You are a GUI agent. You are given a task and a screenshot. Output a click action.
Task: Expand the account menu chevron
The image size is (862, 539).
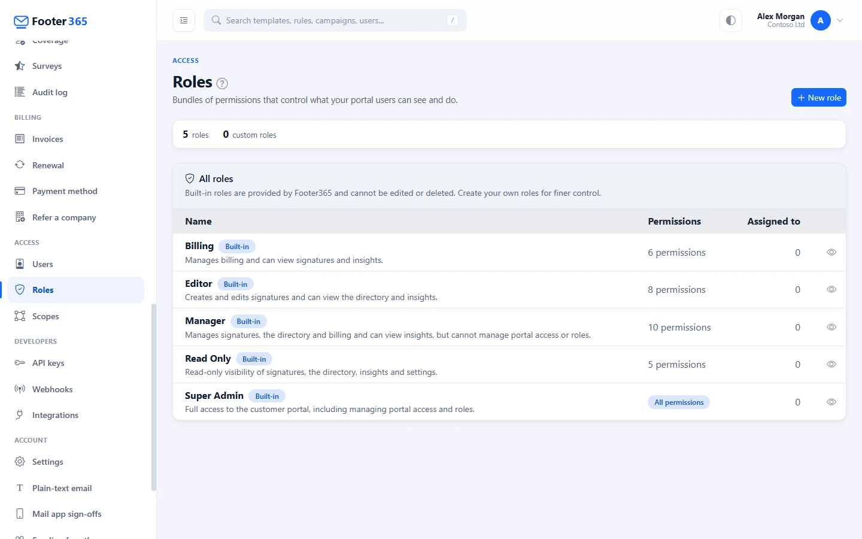[x=840, y=20]
